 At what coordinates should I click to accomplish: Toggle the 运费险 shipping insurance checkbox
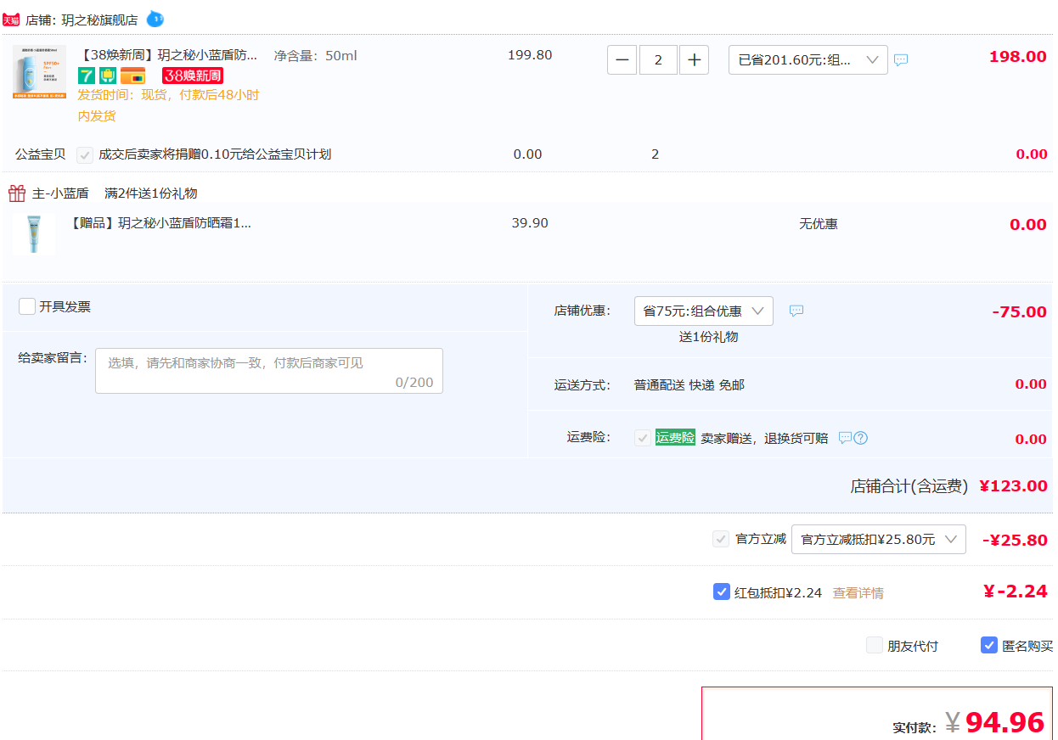[643, 438]
